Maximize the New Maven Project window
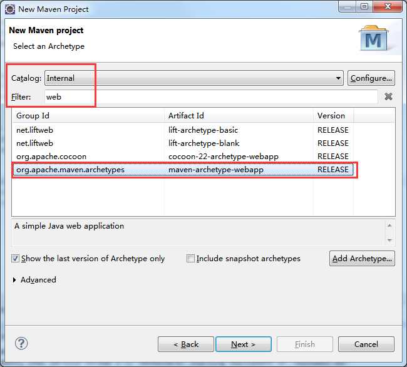The width and height of the screenshot is (407, 367). [x=364, y=6]
